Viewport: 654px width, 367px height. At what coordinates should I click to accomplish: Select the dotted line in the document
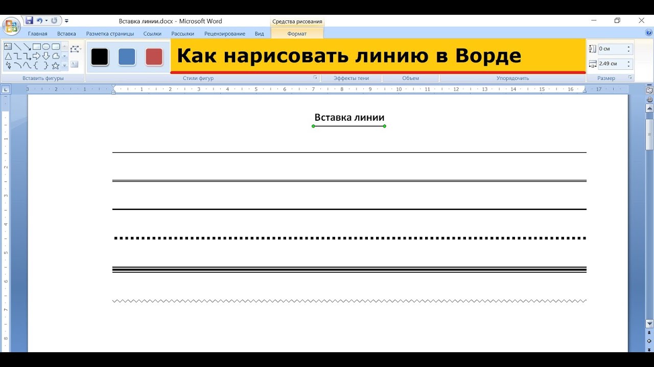pos(349,238)
